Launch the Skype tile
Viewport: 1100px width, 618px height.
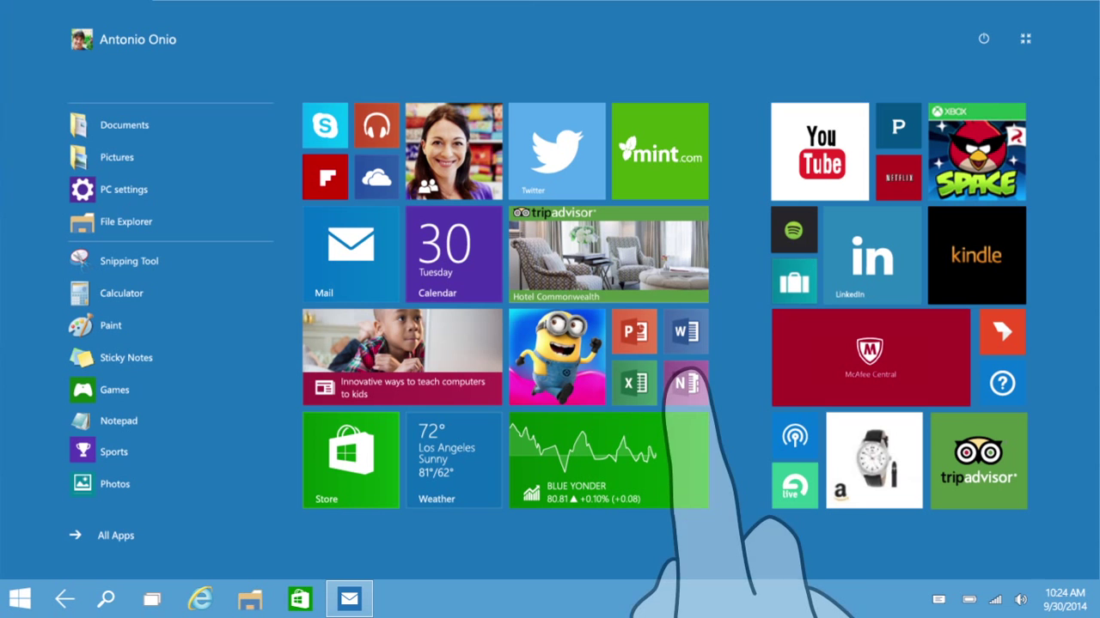(325, 125)
